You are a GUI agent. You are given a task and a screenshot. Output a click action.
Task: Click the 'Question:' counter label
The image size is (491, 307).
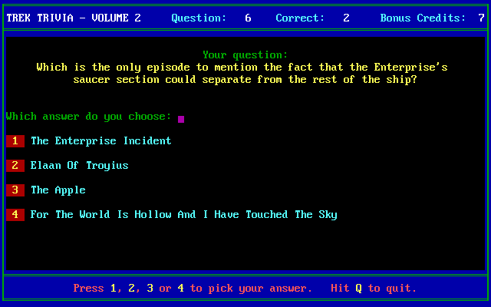tap(199, 18)
